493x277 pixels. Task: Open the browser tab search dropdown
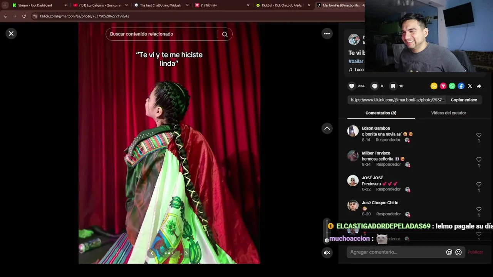[5, 5]
